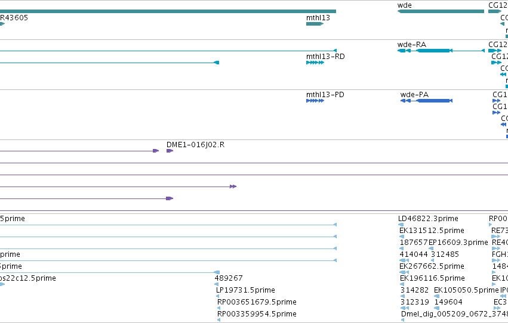Select the EP16609.3prime EST label

(458, 243)
